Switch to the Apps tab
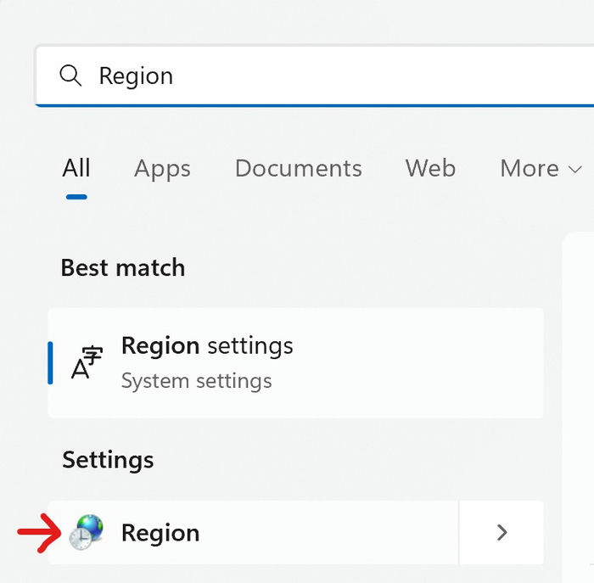This screenshot has width=594, height=583. point(162,169)
